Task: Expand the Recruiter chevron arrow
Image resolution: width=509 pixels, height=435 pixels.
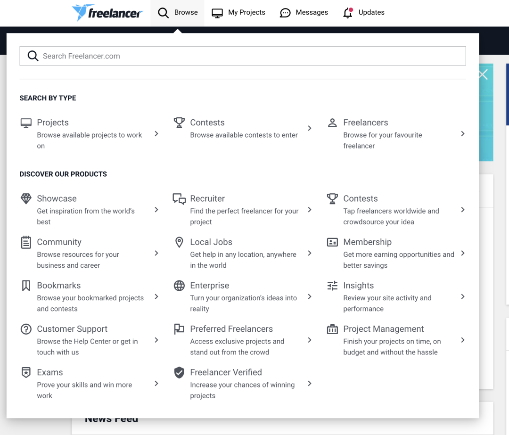Action: 310,210
